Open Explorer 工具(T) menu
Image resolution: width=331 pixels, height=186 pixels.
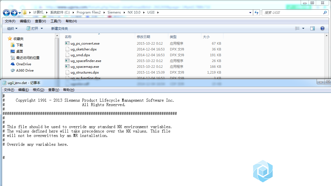pos(56,21)
